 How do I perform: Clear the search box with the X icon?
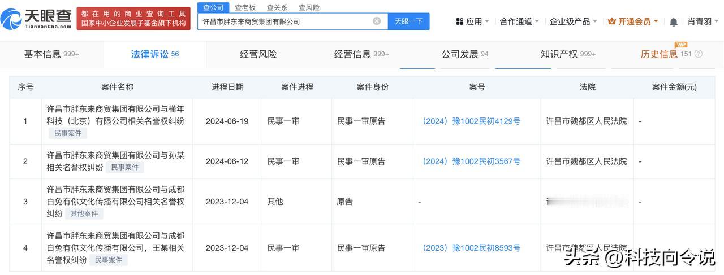click(377, 21)
